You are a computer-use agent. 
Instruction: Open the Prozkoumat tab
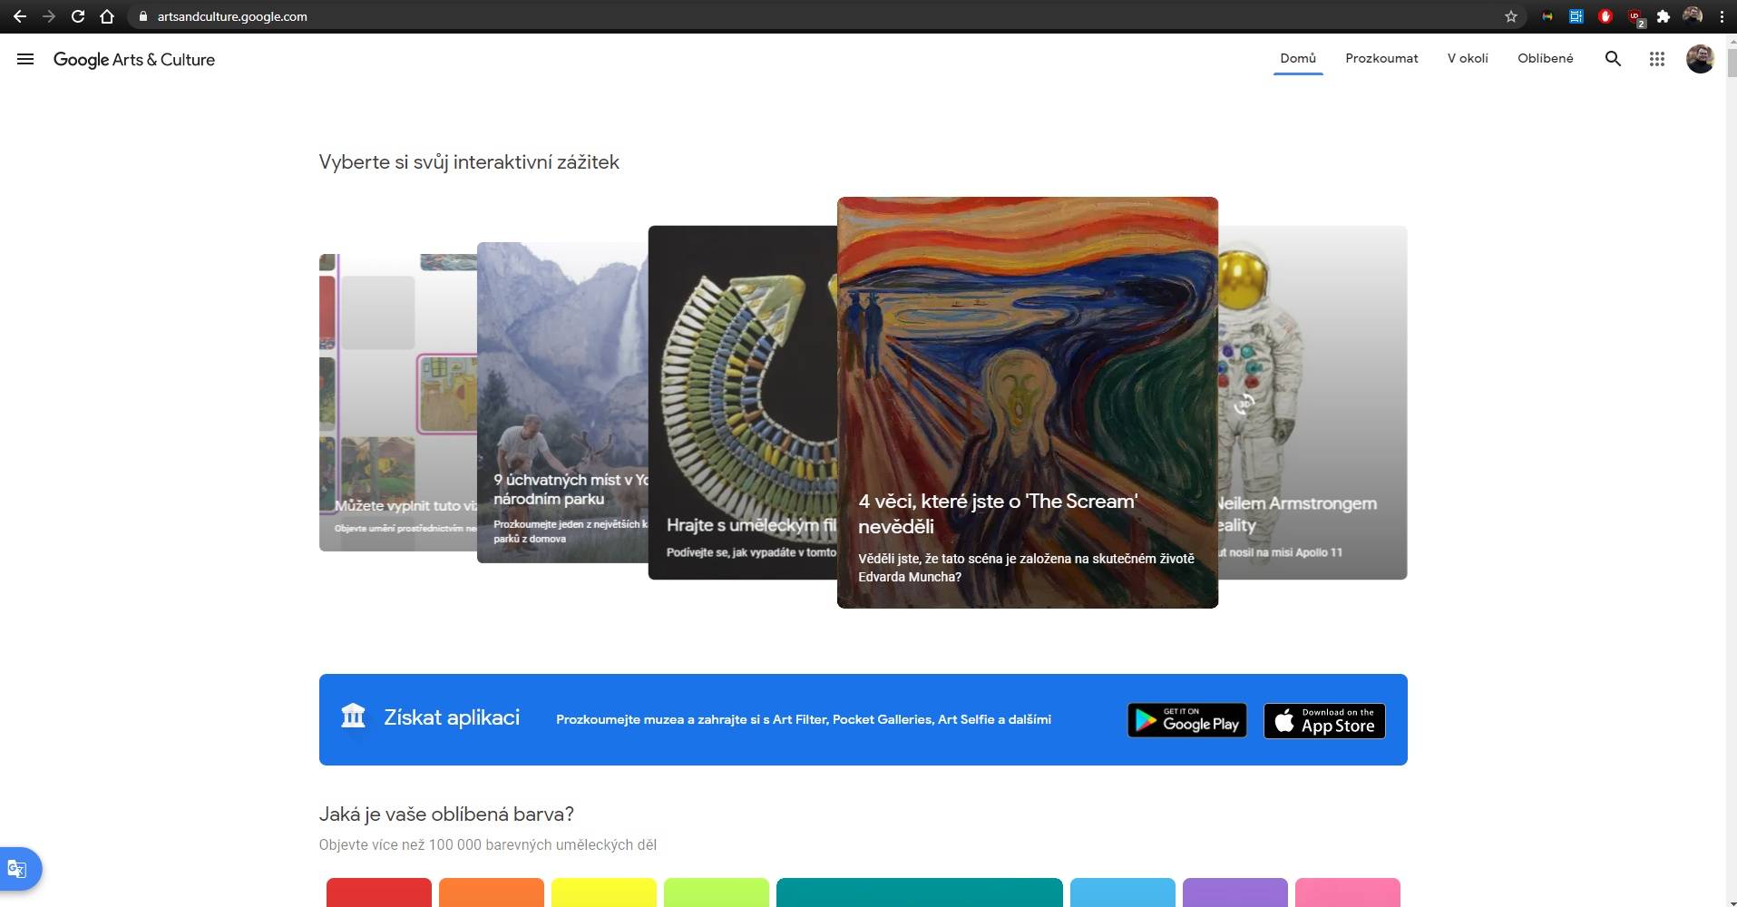click(1381, 58)
